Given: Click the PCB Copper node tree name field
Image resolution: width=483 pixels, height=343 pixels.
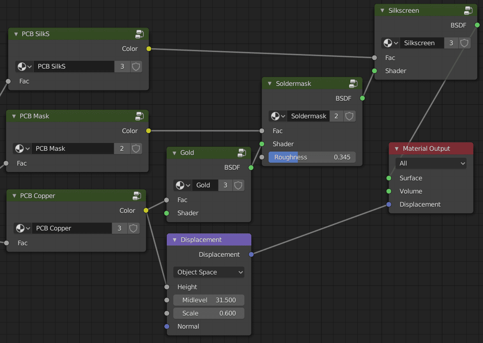Looking at the screenshot, I should (x=72, y=228).
